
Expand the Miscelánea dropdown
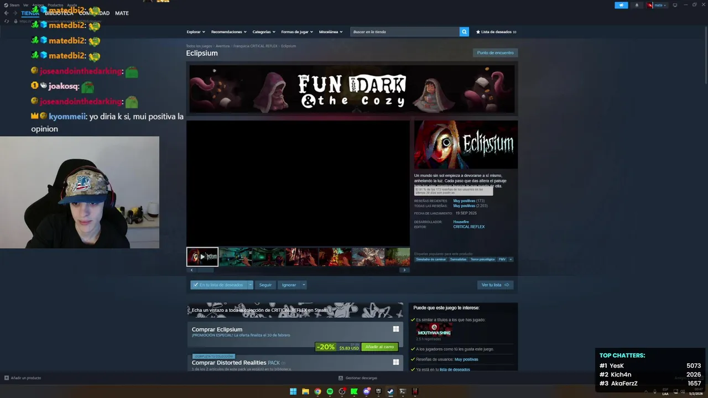click(x=331, y=32)
